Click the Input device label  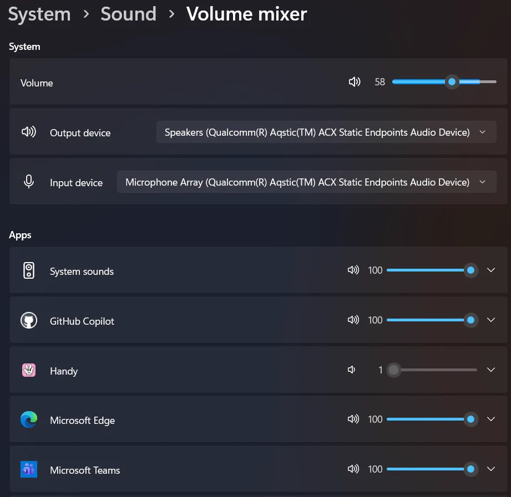pyautogui.click(x=76, y=183)
